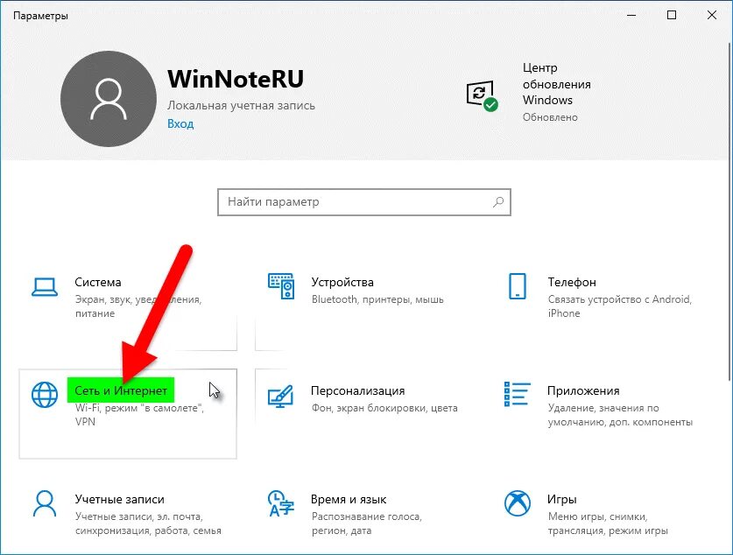Open the Приложения list icon
733x555 pixels.
(x=517, y=394)
